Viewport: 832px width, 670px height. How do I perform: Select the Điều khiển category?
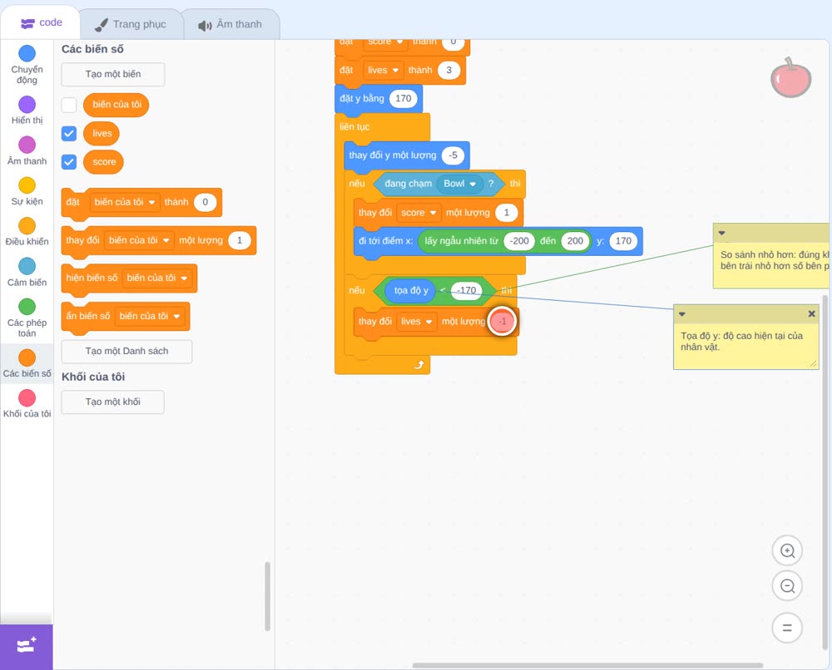27,232
